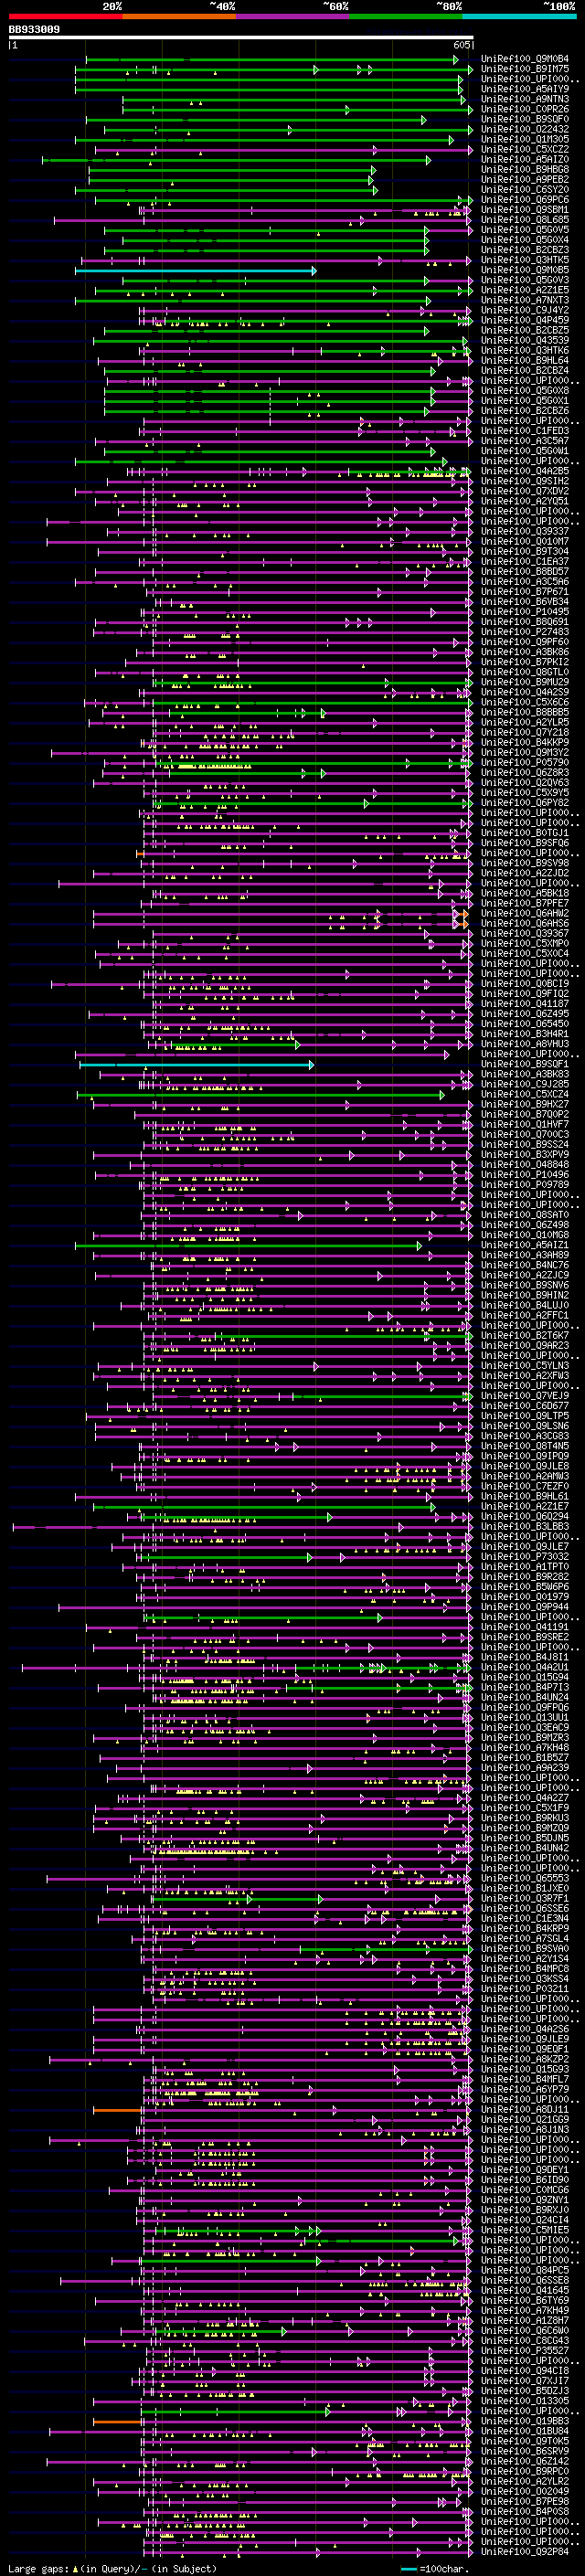Image resolution: width=585 pixels, height=2576 pixels.
Task: Select the UniRef100_Q5G0V3 entry
Action: [525, 280]
